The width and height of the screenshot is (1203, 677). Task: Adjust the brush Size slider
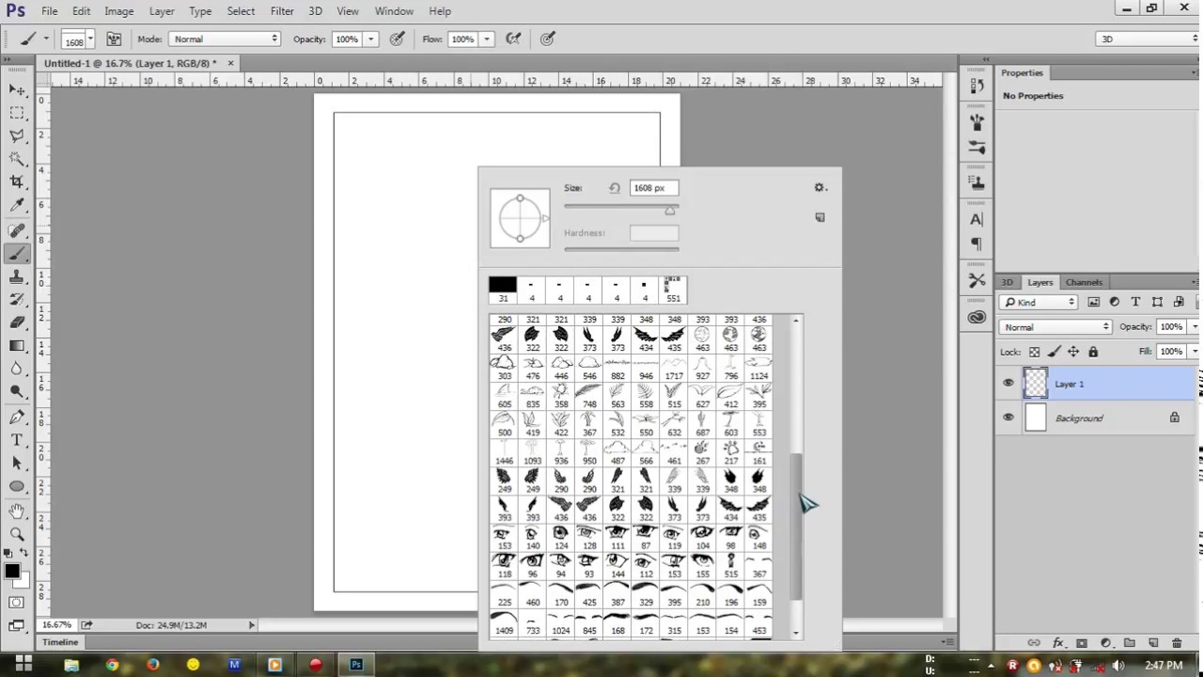point(669,211)
